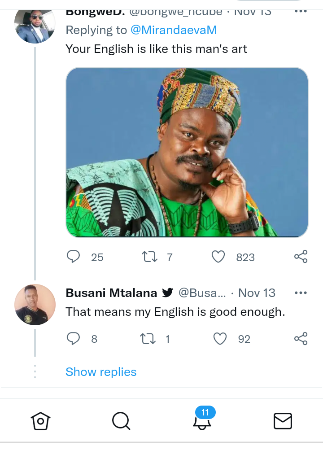Open more options on BongweD's tweet

tap(301, 11)
